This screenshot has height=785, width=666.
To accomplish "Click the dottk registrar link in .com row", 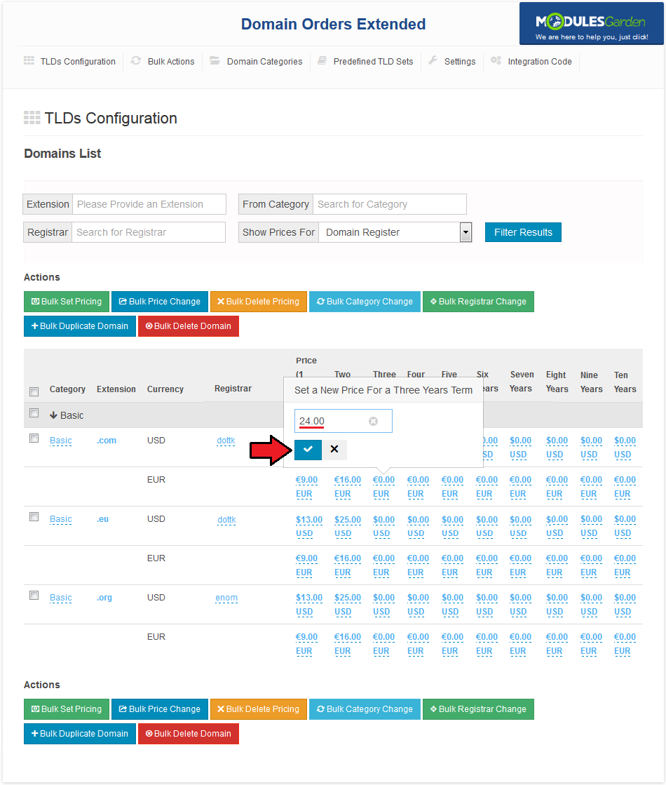I will (226, 441).
